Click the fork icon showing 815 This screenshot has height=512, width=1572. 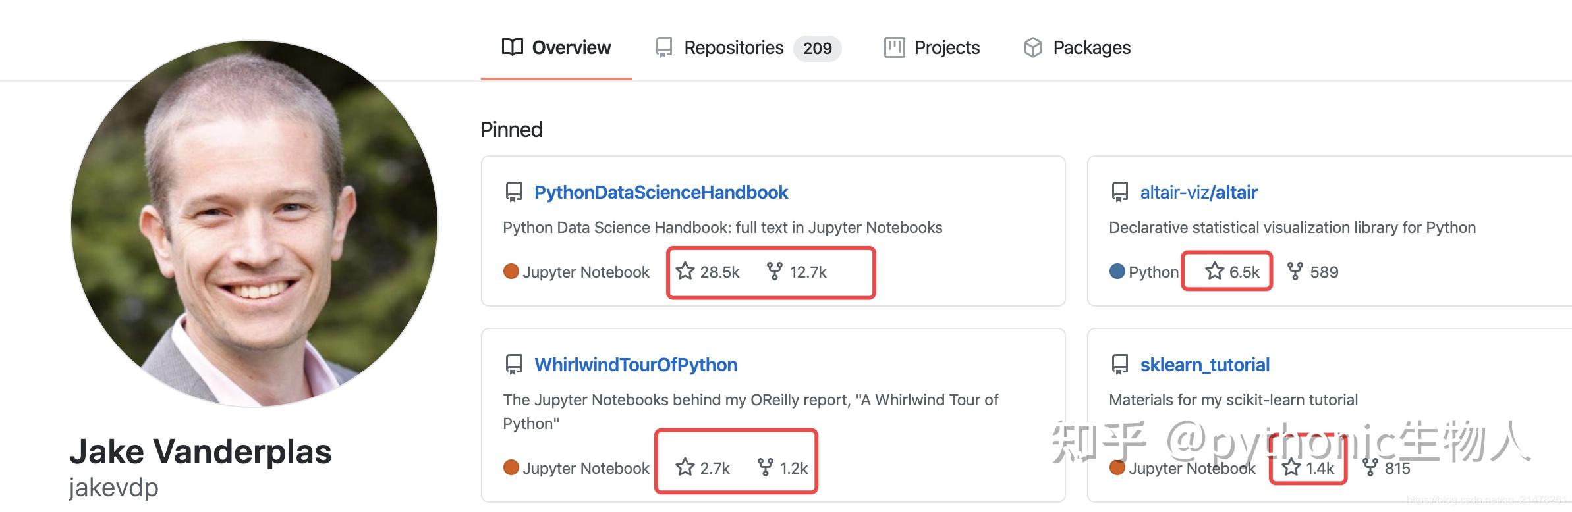point(1370,467)
